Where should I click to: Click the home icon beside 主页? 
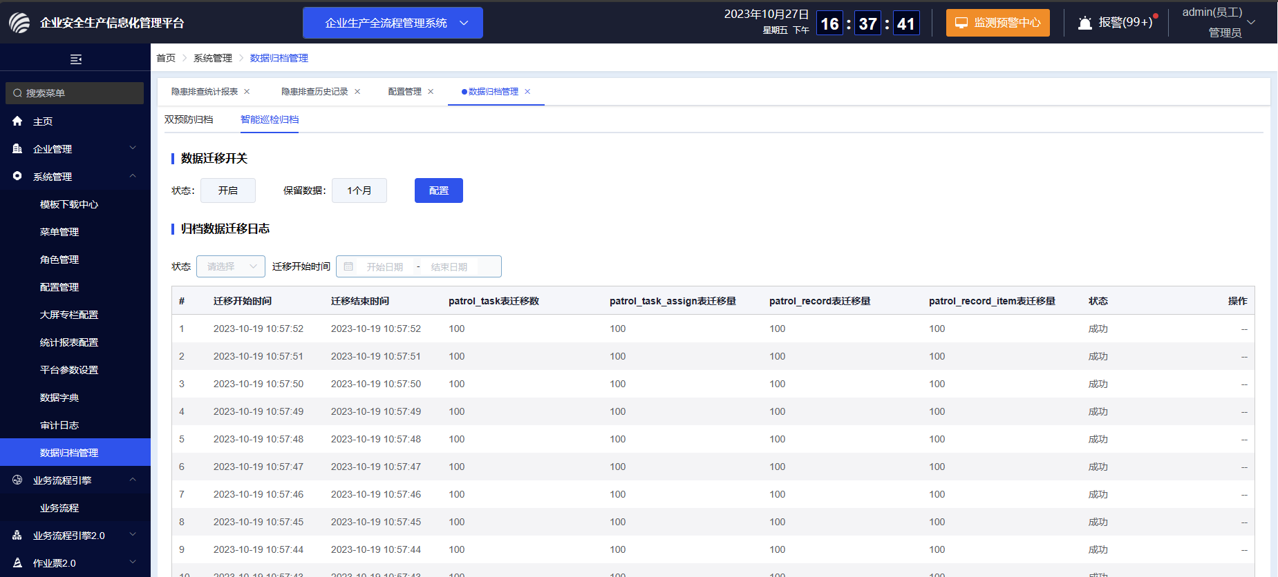(17, 121)
